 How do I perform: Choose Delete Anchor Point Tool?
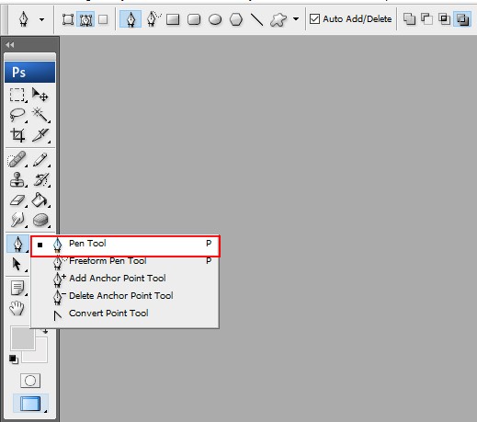pos(125,296)
